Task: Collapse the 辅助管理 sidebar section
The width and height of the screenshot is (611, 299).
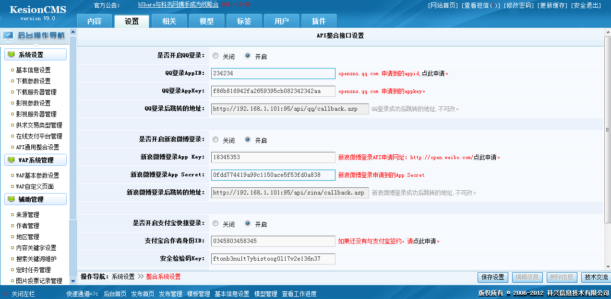Action: (x=36, y=199)
